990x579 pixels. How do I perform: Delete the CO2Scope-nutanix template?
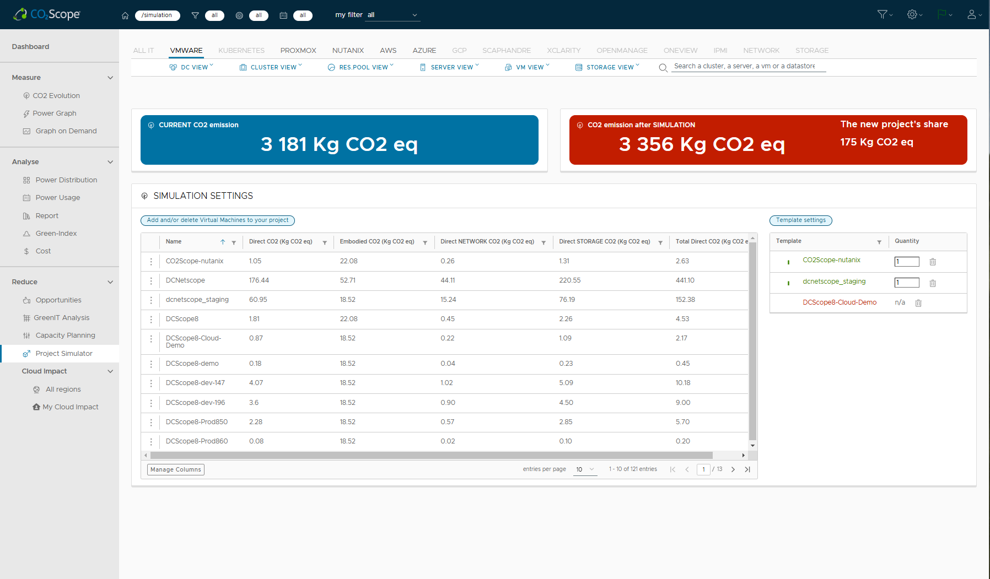coord(933,262)
